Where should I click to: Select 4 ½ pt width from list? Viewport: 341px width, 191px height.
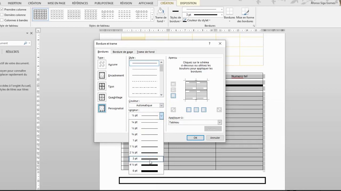pos(146,165)
